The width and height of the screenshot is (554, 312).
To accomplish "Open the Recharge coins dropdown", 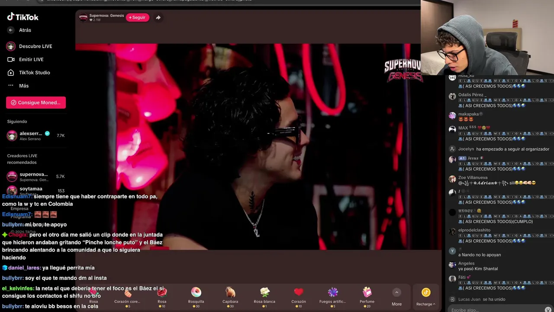I will [426, 297].
